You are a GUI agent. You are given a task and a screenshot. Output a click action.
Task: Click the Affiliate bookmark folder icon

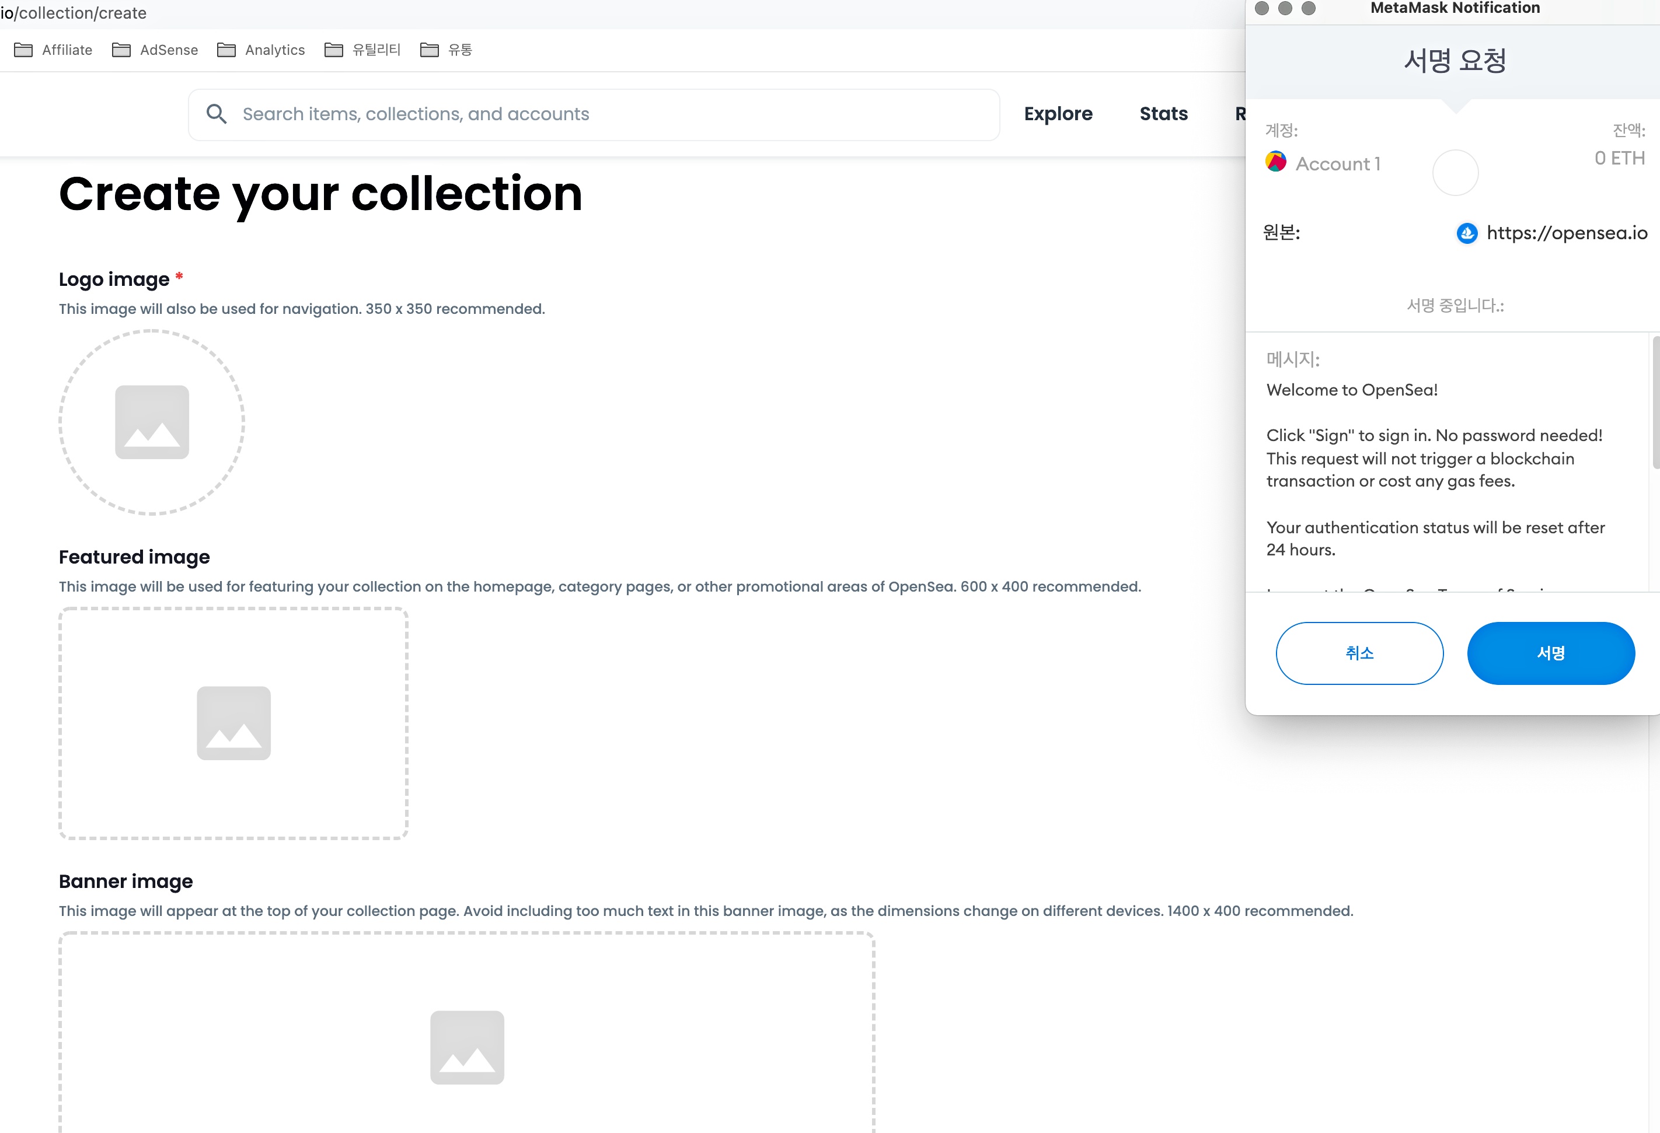(x=23, y=50)
